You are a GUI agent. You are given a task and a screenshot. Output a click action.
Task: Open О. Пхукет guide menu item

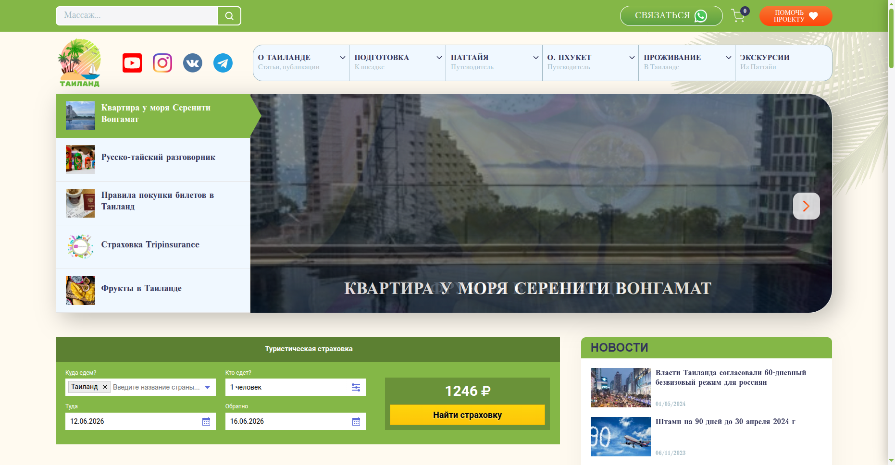591,63
